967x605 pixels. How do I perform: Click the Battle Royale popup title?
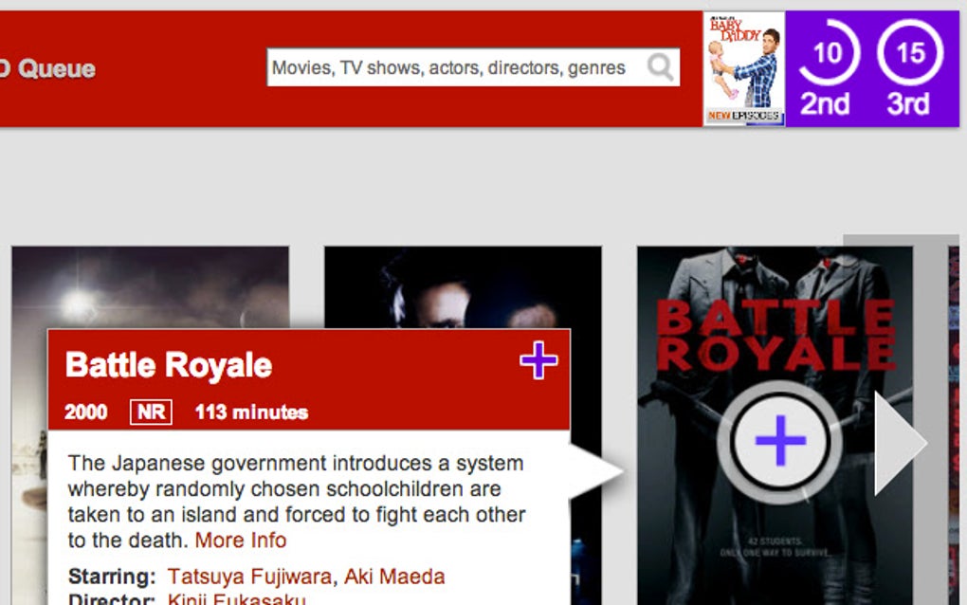(x=169, y=364)
